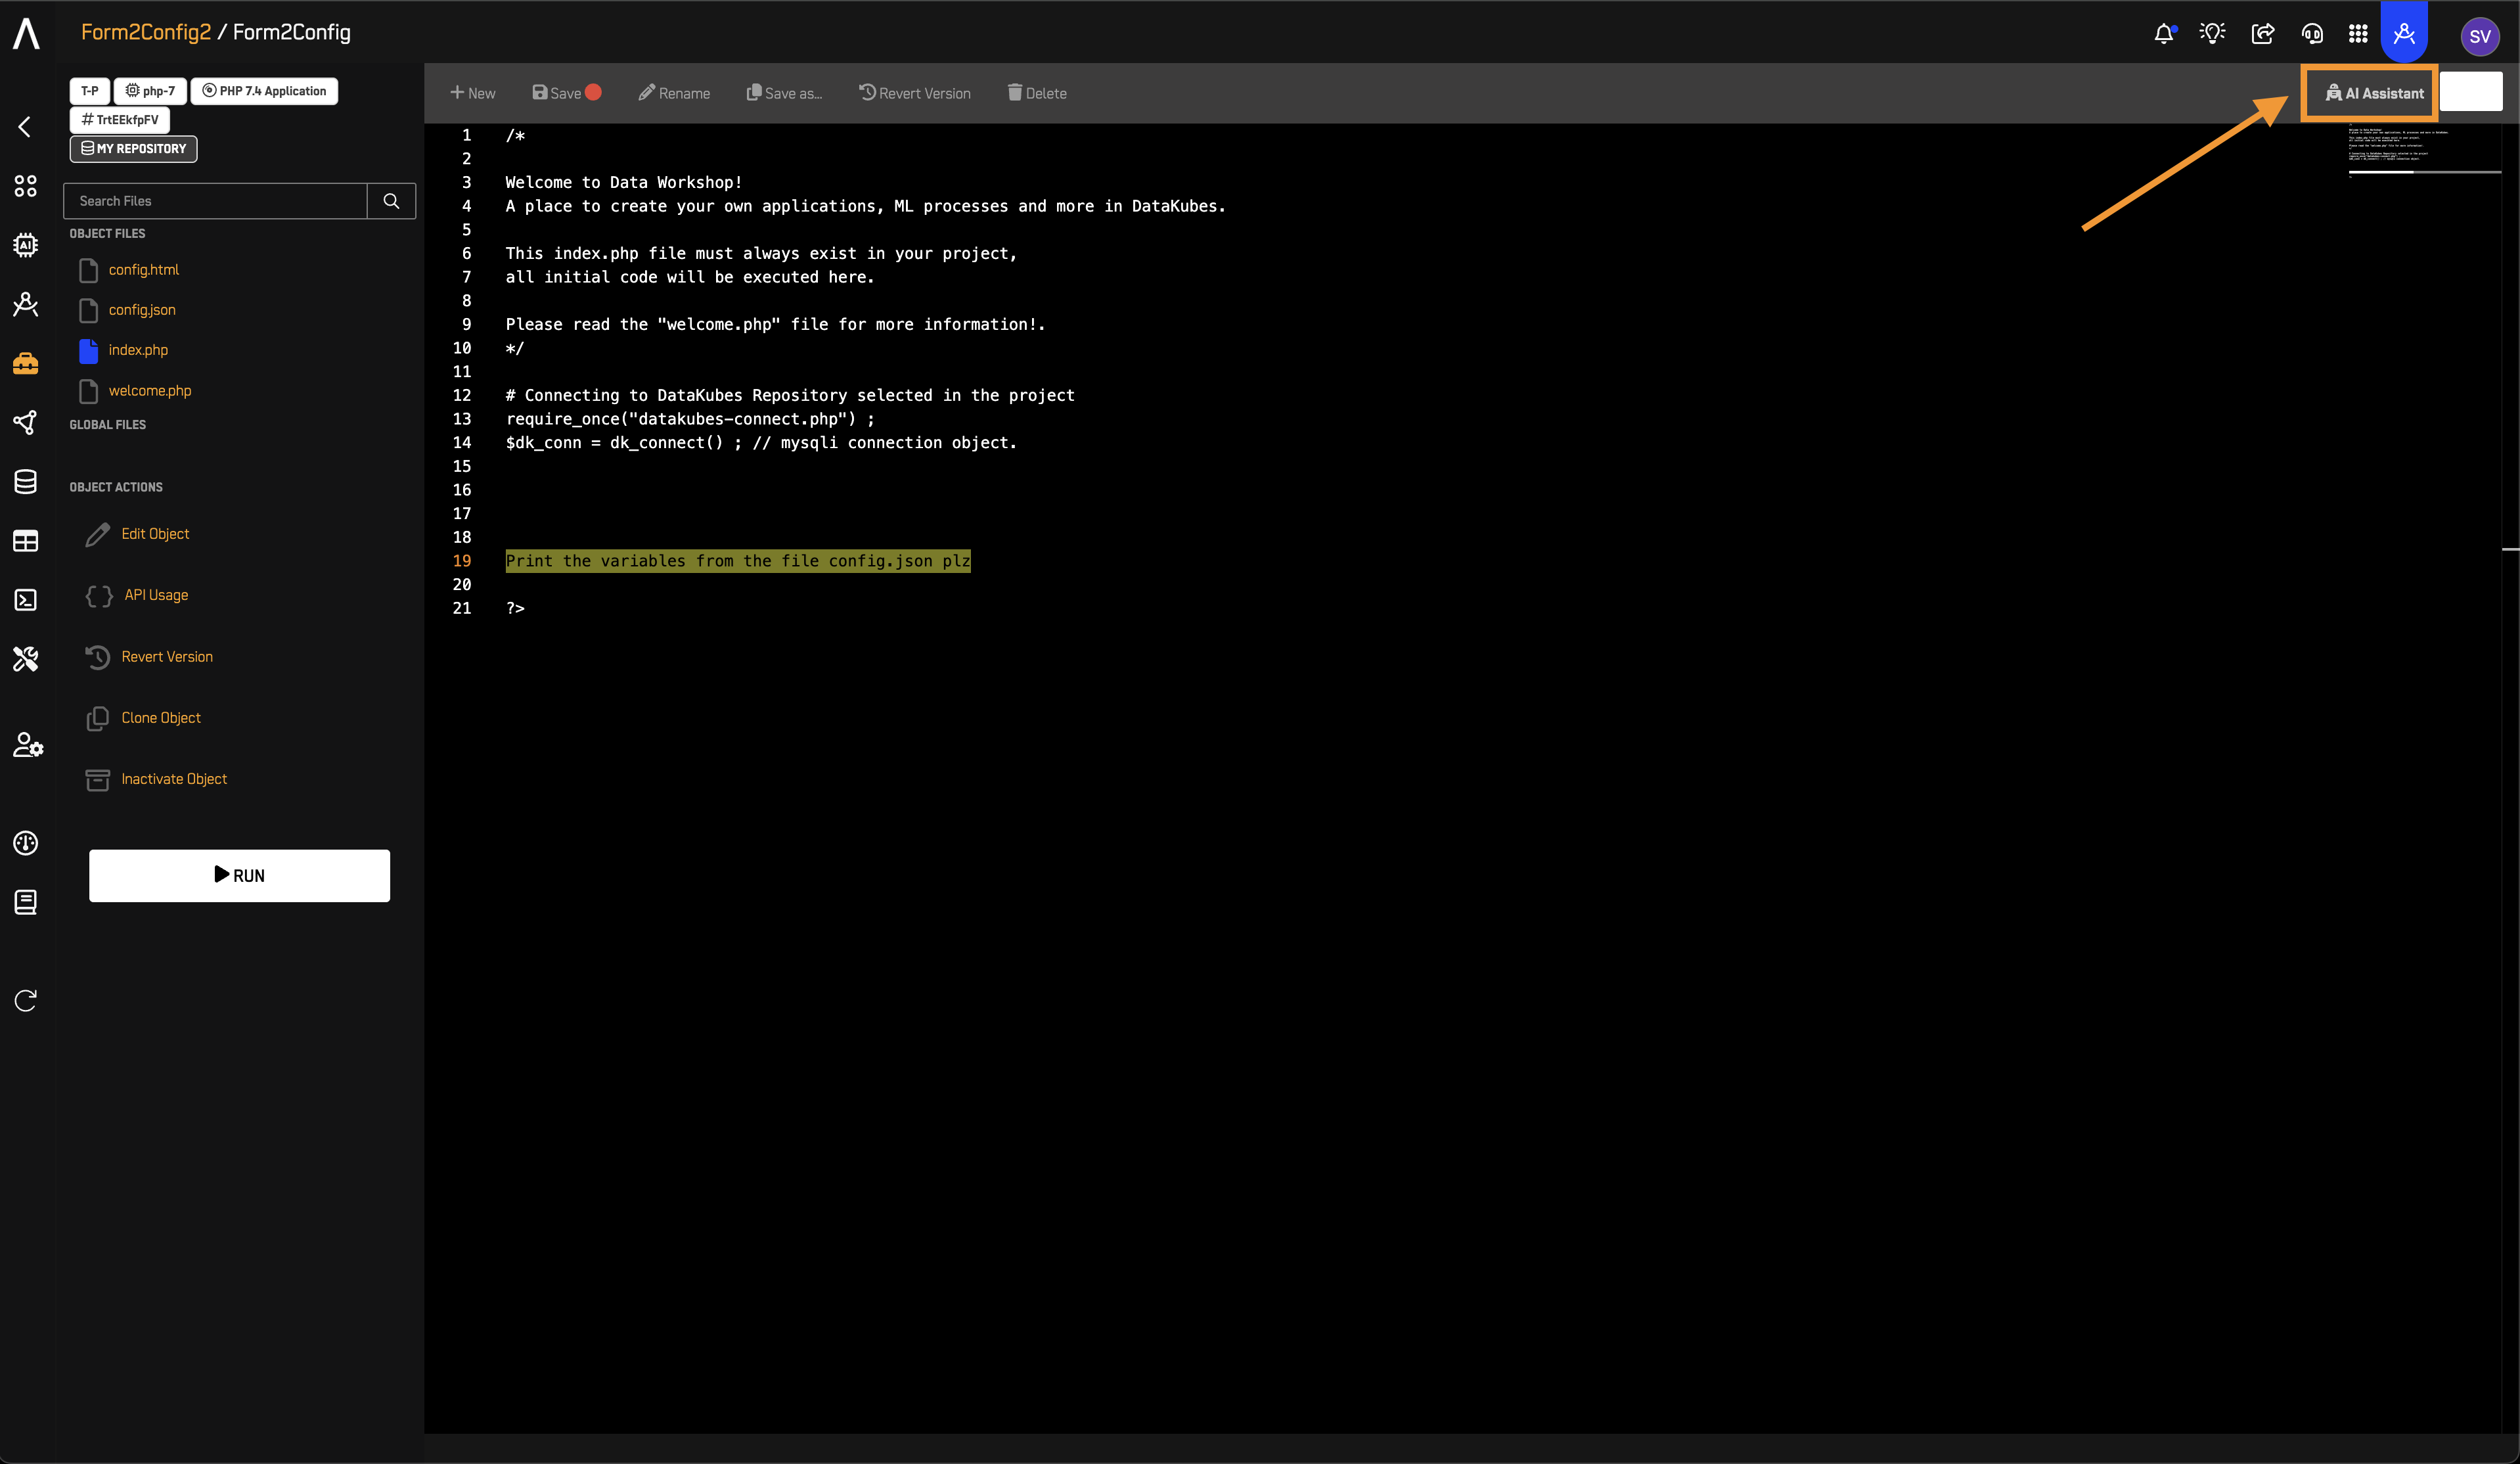Click the code minimap thumbnail
The width and height of the screenshot is (2520, 1464).
point(2424,150)
